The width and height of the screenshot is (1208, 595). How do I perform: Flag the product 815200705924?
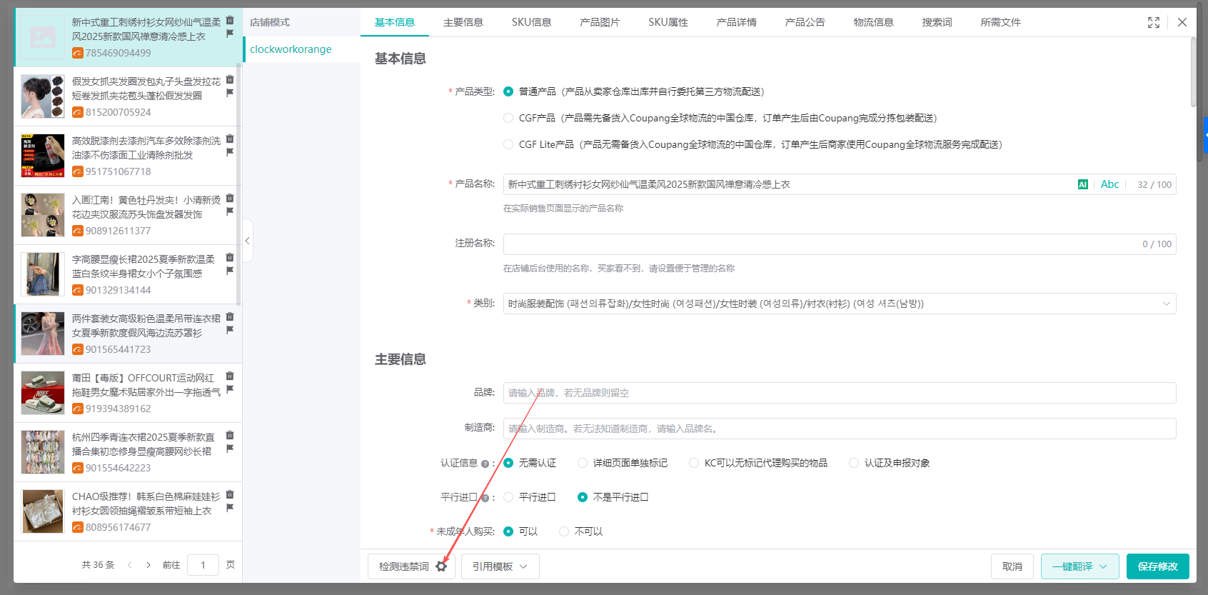[x=230, y=93]
